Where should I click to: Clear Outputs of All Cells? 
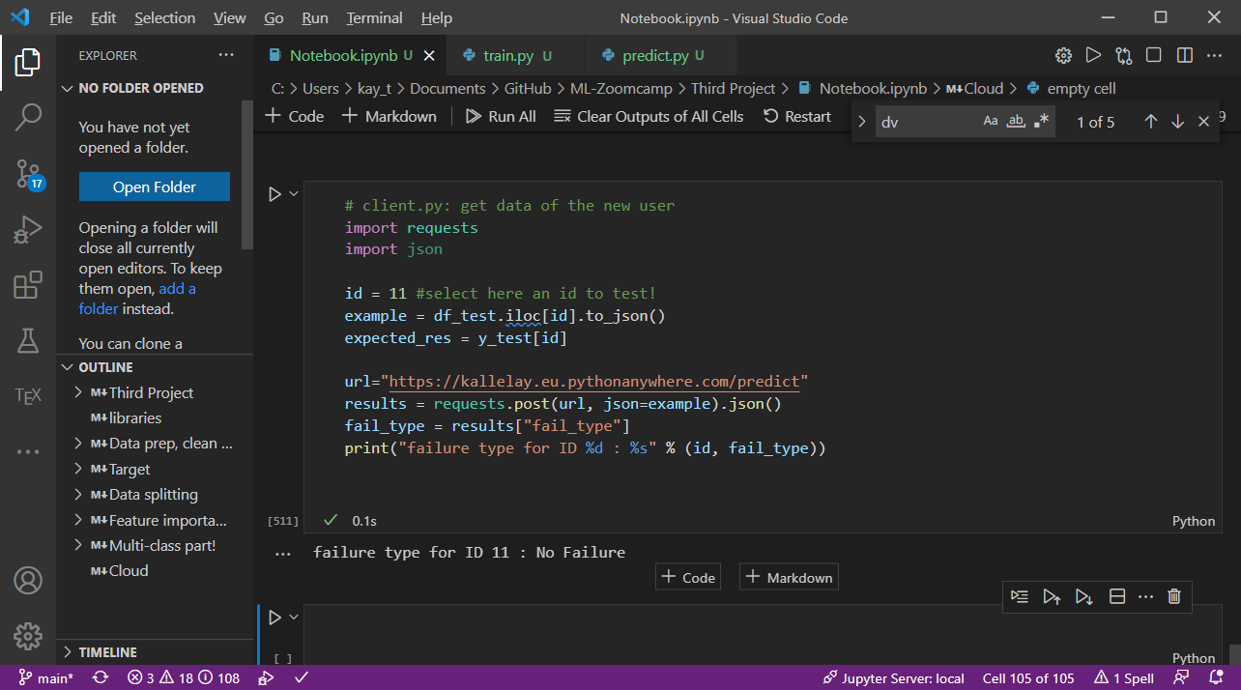click(649, 116)
